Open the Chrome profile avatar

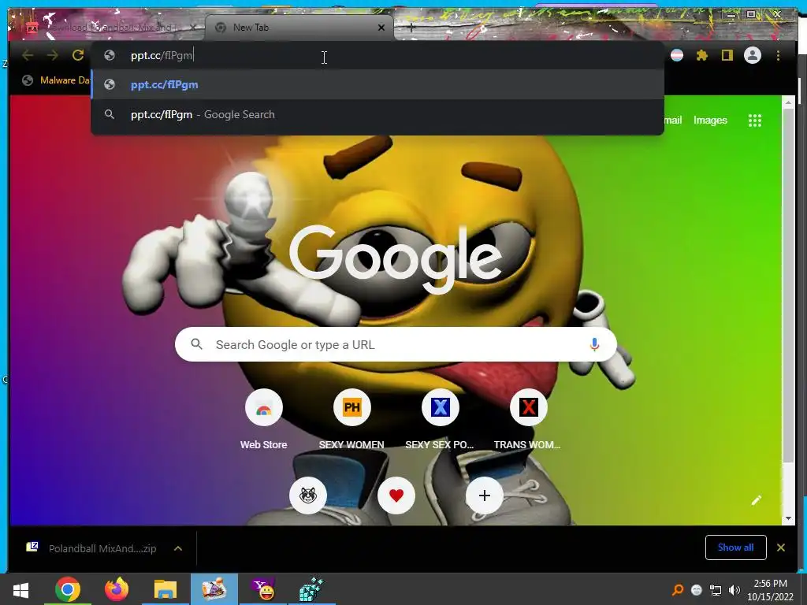(x=753, y=55)
